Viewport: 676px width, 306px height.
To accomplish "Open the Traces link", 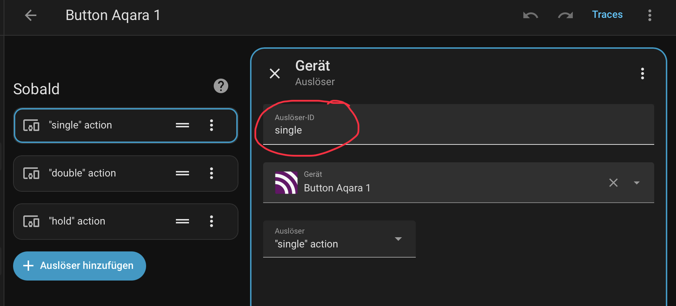I will coord(607,15).
